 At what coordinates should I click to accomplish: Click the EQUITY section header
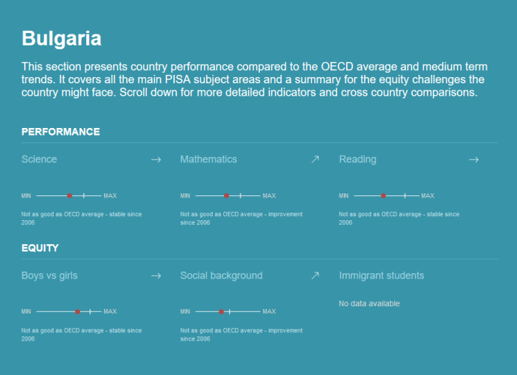click(x=40, y=248)
